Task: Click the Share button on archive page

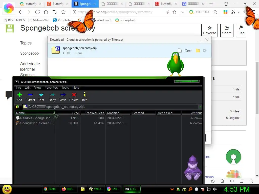Action: pos(227,31)
